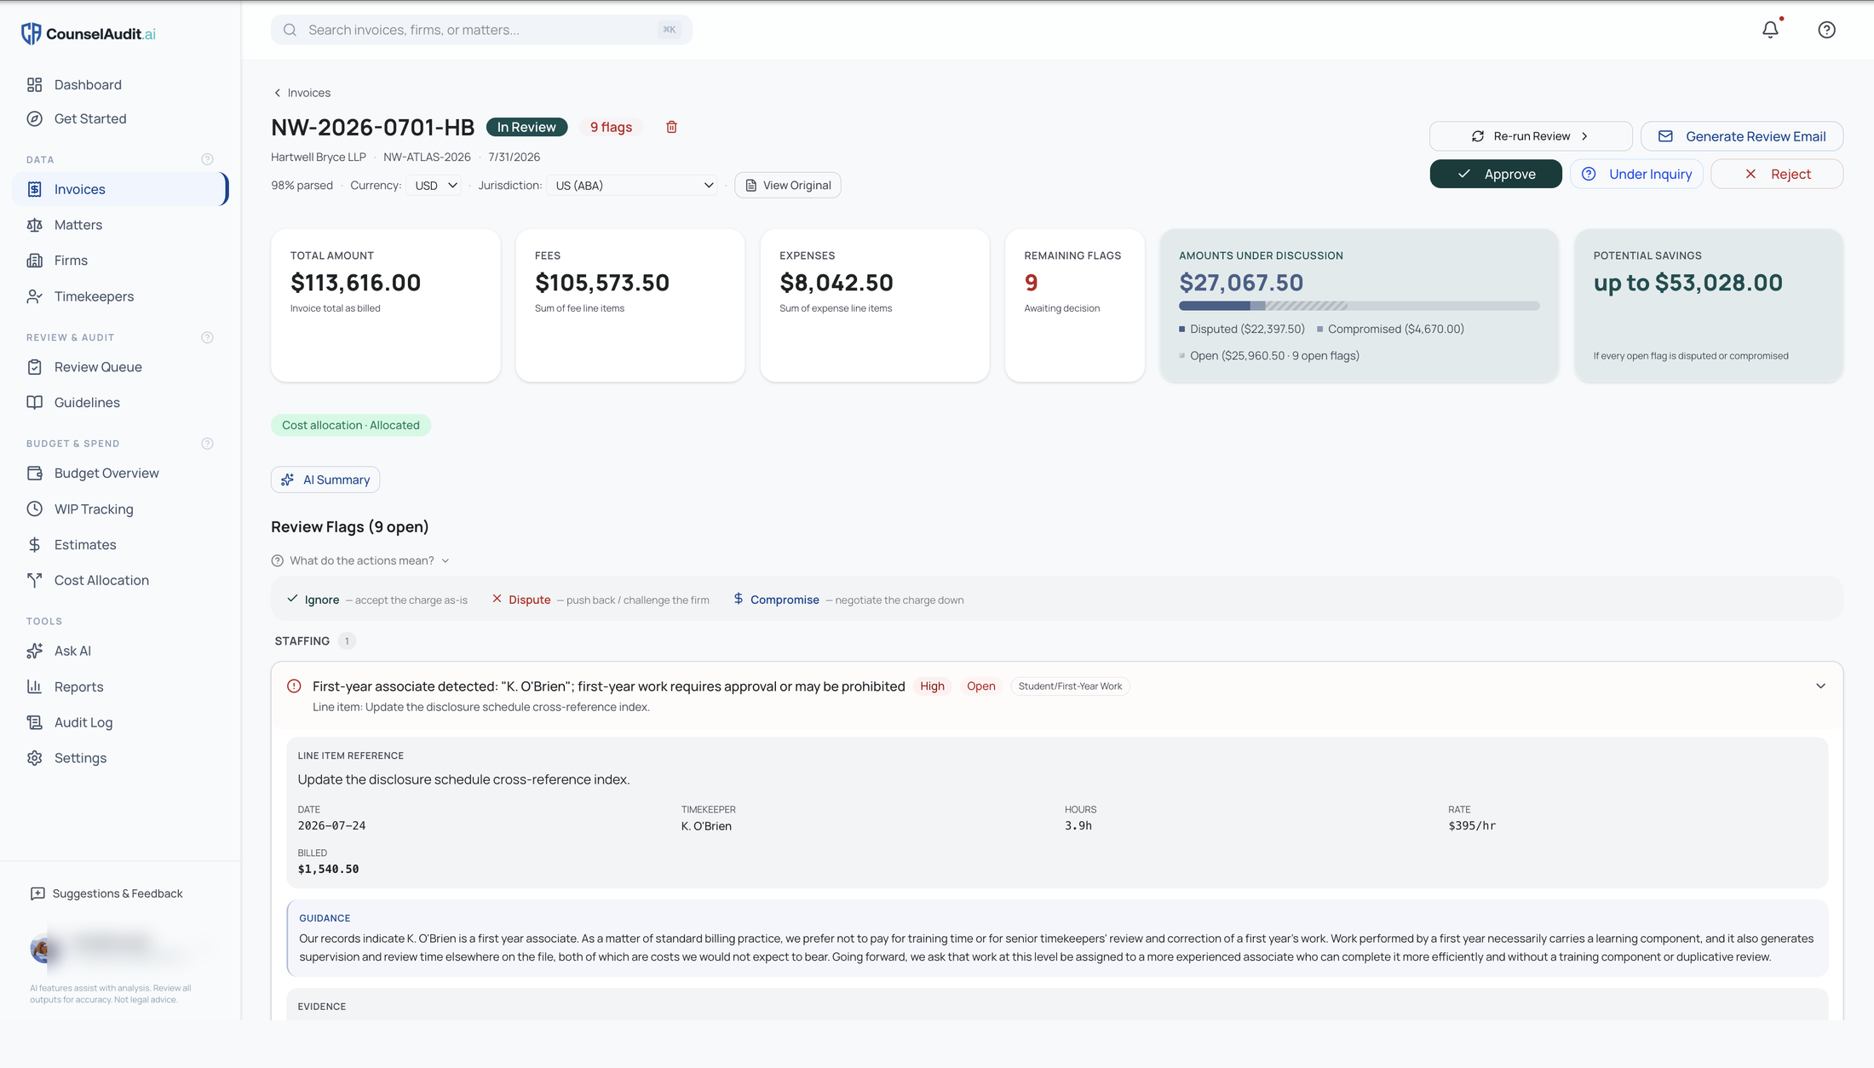Click timekeeper K. O'Brien value
1874x1068 pixels.
(706, 826)
